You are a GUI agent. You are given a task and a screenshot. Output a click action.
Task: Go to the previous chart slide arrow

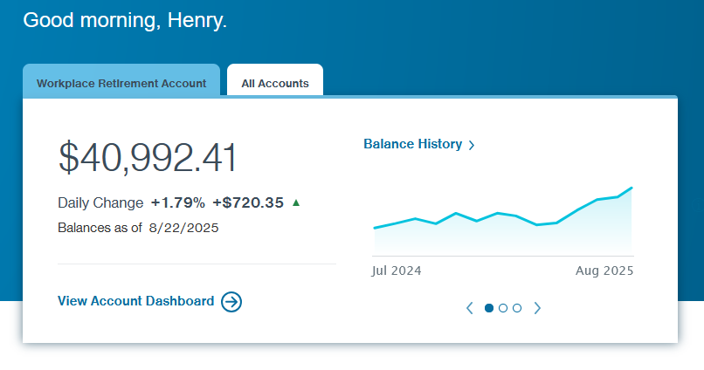pyautogui.click(x=470, y=308)
